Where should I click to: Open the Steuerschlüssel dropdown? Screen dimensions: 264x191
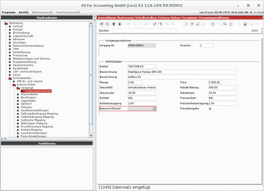point(154,109)
